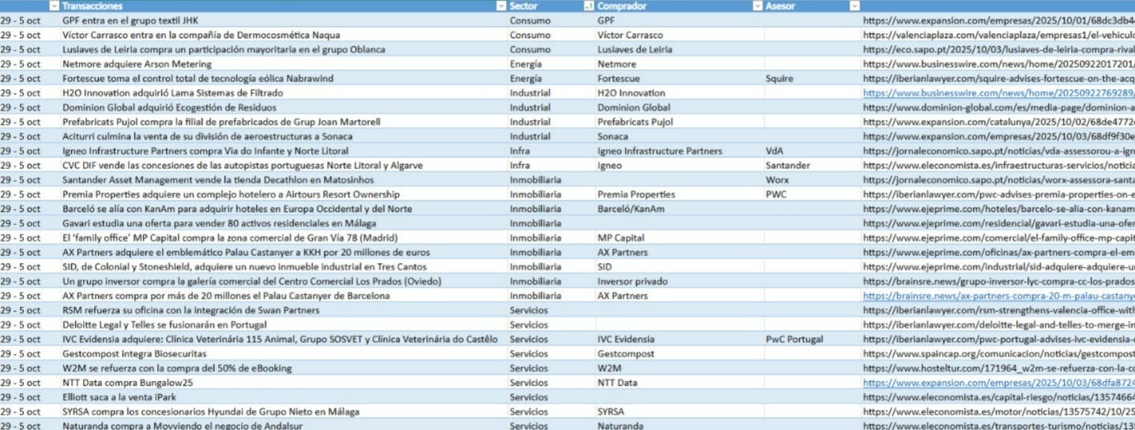Open the valenciaplaza URL for Víctor Carrasco

click(x=998, y=35)
